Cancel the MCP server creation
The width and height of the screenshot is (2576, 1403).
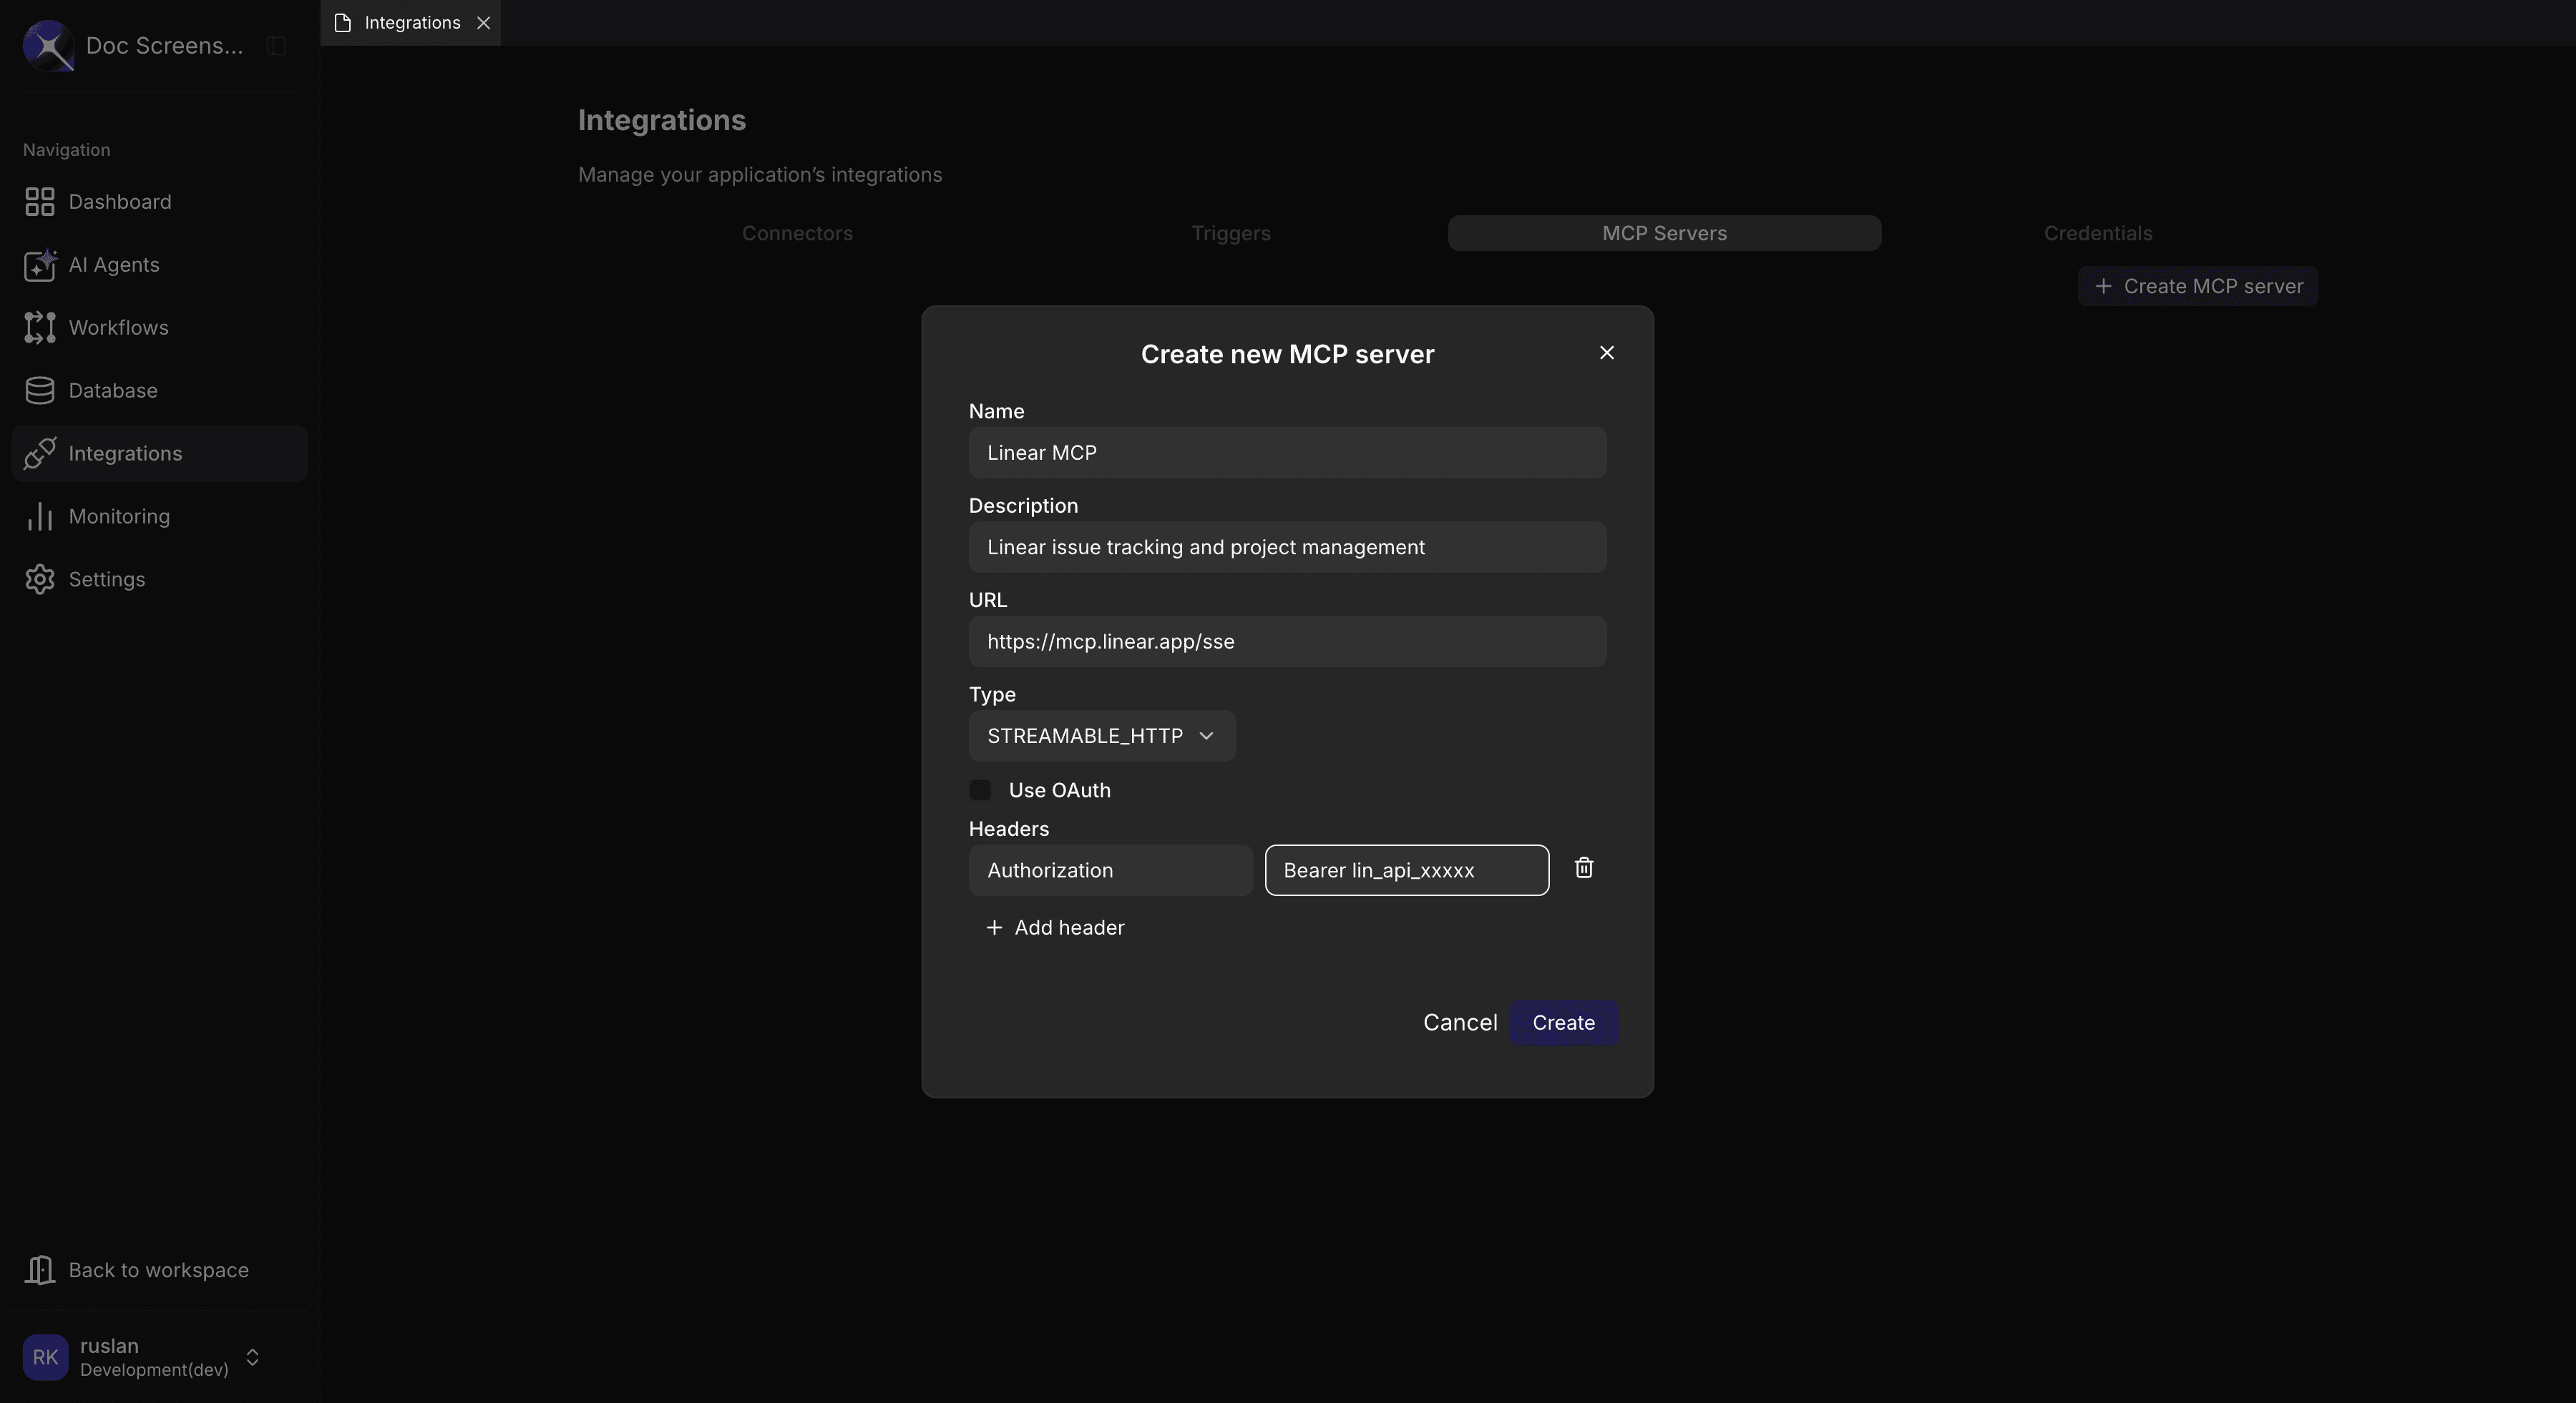pyautogui.click(x=1459, y=1021)
